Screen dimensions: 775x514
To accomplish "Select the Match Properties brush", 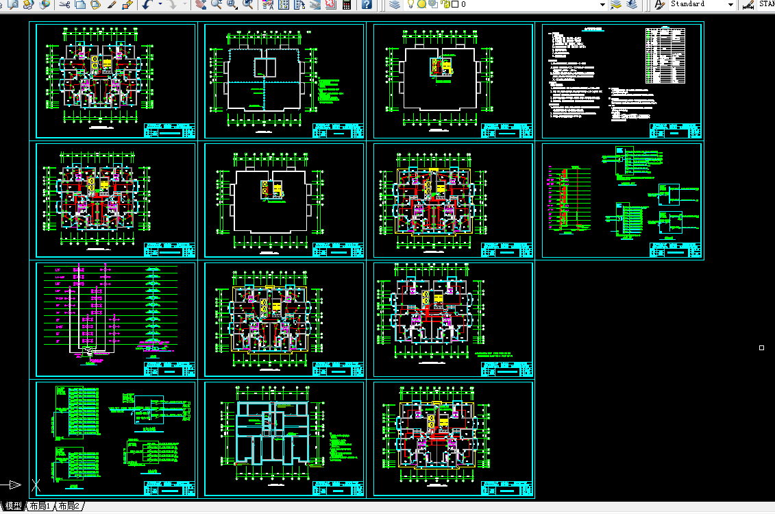I will [112, 4].
